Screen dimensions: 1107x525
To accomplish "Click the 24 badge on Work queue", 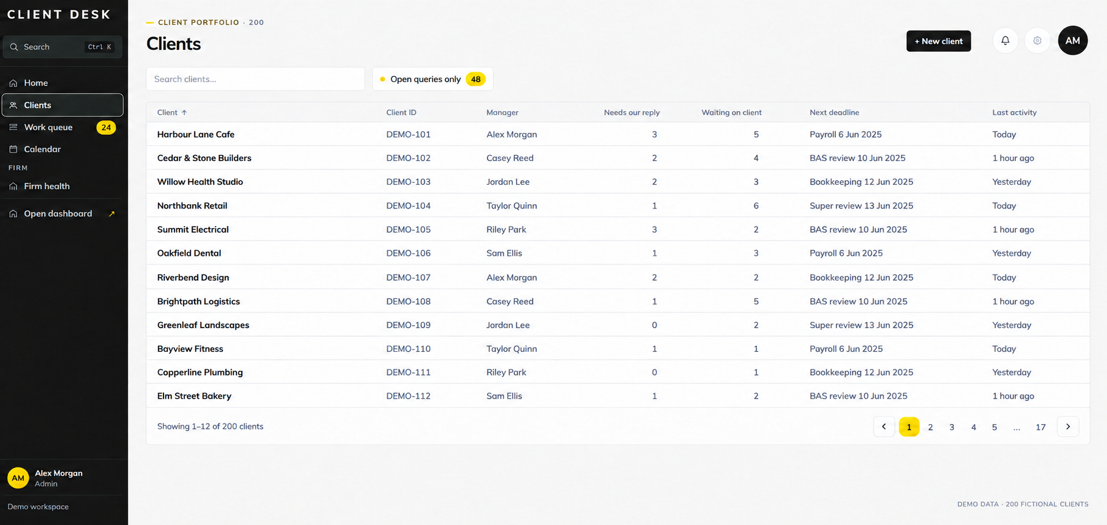I will 106,127.
